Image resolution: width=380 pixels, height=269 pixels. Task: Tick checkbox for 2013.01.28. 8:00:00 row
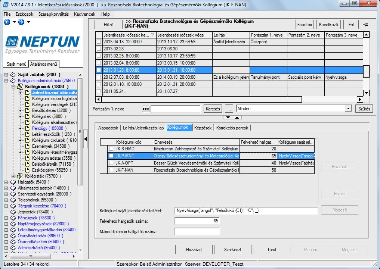click(x=99, y=70)
